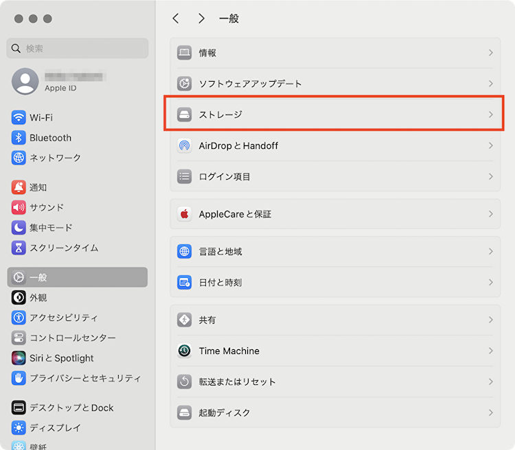
Task: Select 一般 in the sidebar
Action: (x=77, y=277)
